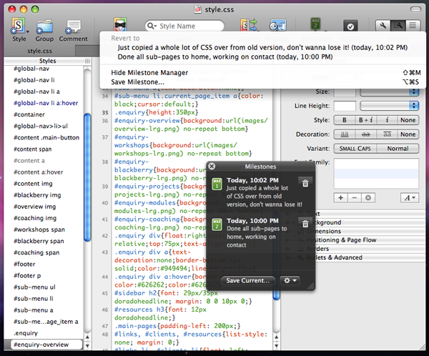The width and height of the screenshot is (429, 356).
Task: Add a font family with plus button
Action: pos(340,197)
